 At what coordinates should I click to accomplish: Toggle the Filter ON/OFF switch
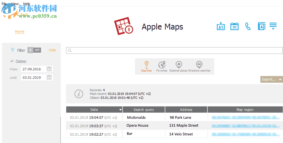(34, 50)
